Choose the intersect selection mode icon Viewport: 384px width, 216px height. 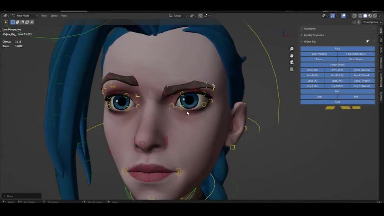[x=32, y=22]
